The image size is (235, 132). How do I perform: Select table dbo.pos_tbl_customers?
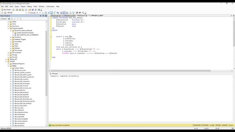(x=22, y=81)
